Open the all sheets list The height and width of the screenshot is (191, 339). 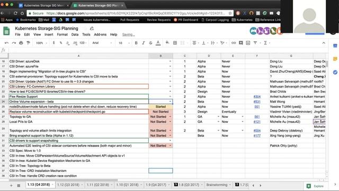(19, 185)
